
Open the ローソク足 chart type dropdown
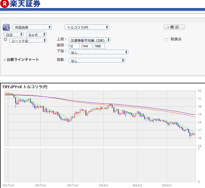click(x=28, y=40)
